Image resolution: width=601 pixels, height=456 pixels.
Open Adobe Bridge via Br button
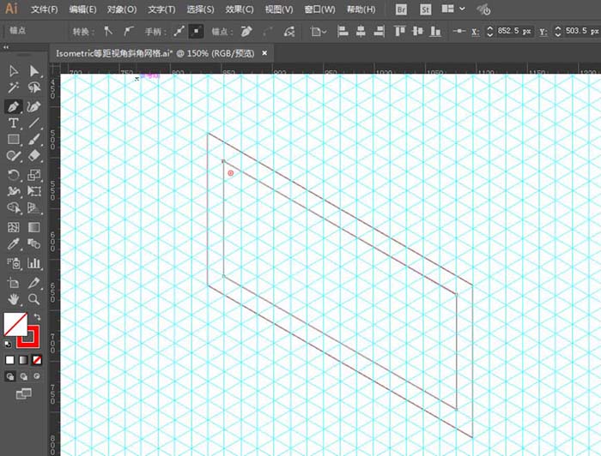coord(401,9)
